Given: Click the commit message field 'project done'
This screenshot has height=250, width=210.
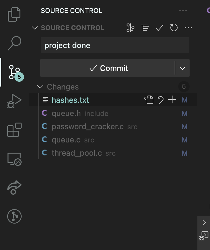Looking at the screenshot, I should click(115, 45).
